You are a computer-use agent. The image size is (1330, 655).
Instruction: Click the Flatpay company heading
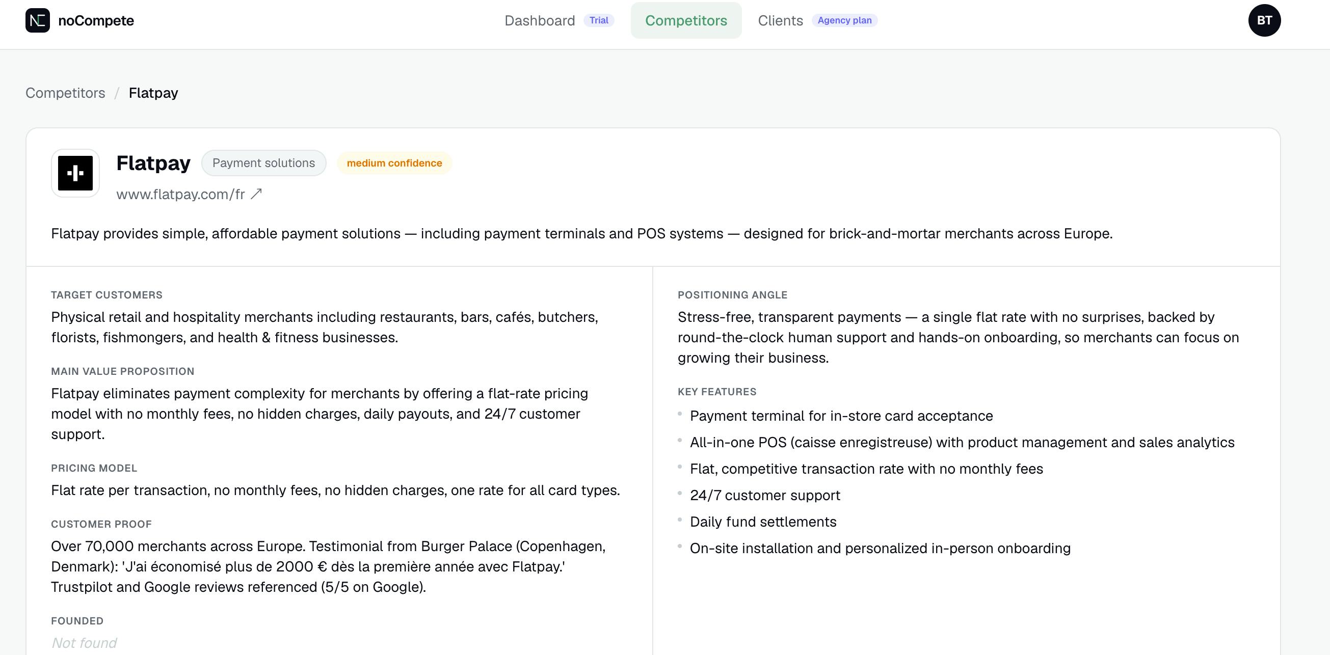153,163
